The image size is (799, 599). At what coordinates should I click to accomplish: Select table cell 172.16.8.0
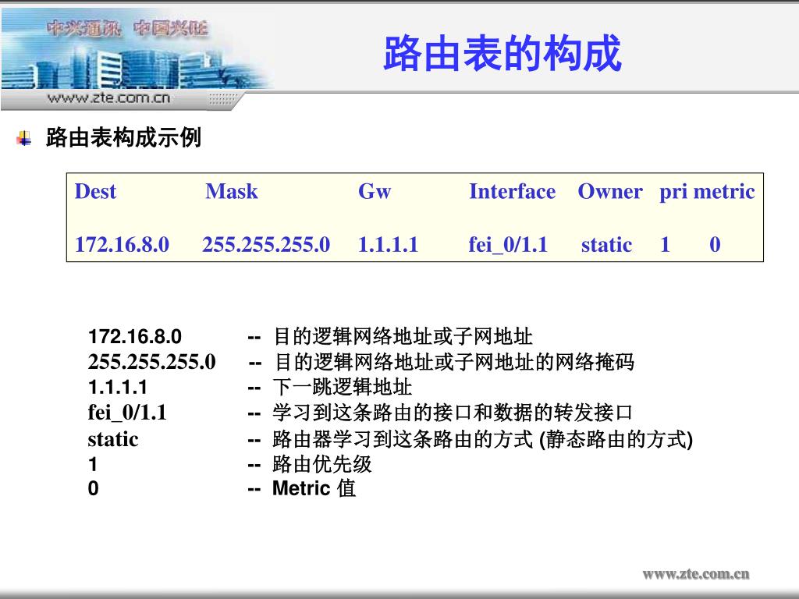[122, 244]
